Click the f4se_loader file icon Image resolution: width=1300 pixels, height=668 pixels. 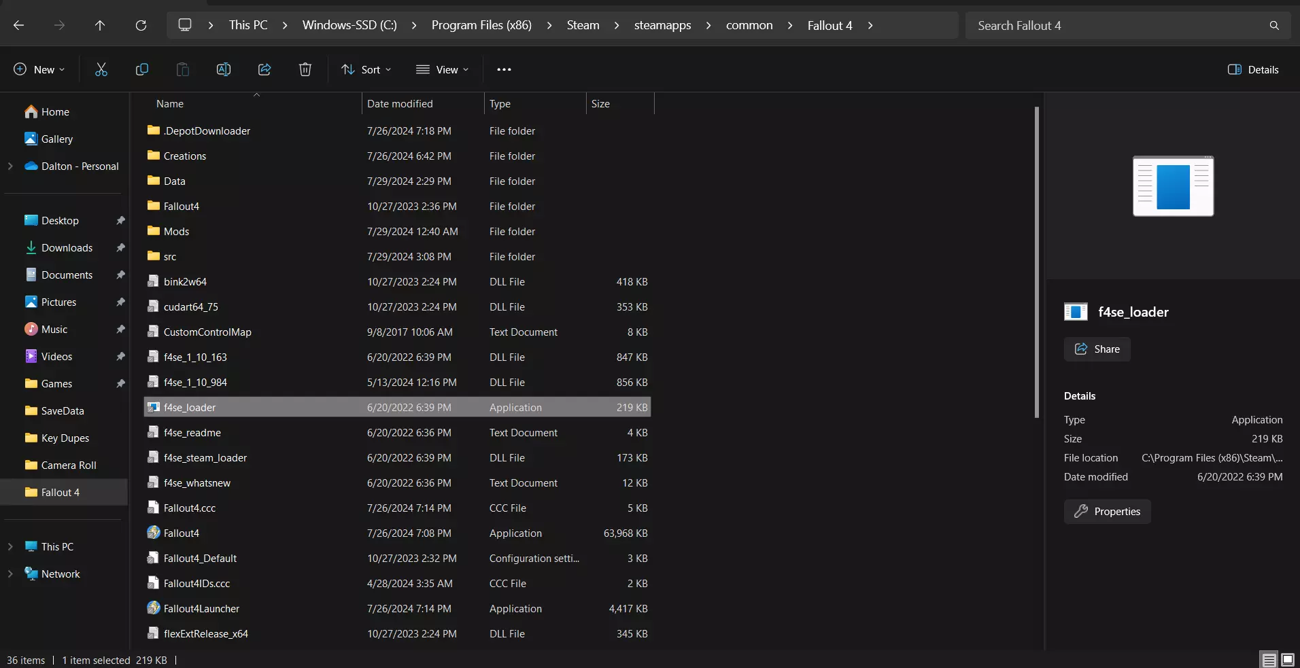154,407
